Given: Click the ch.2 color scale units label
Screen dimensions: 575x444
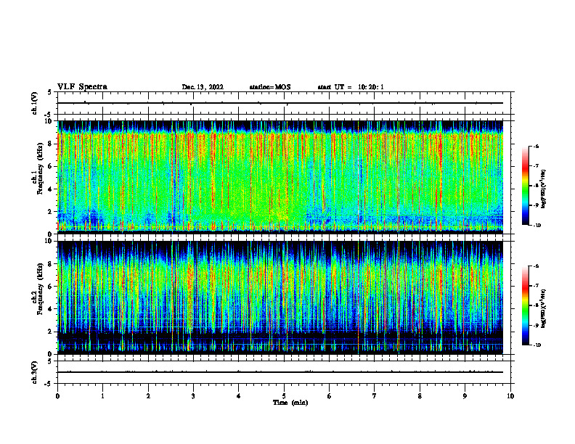Looking at the screenshot, I should click(x=544, y=308).
